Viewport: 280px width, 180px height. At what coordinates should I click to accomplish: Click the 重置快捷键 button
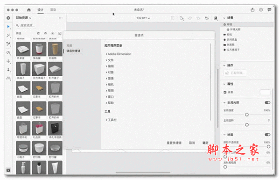click(x=174, y=143)
